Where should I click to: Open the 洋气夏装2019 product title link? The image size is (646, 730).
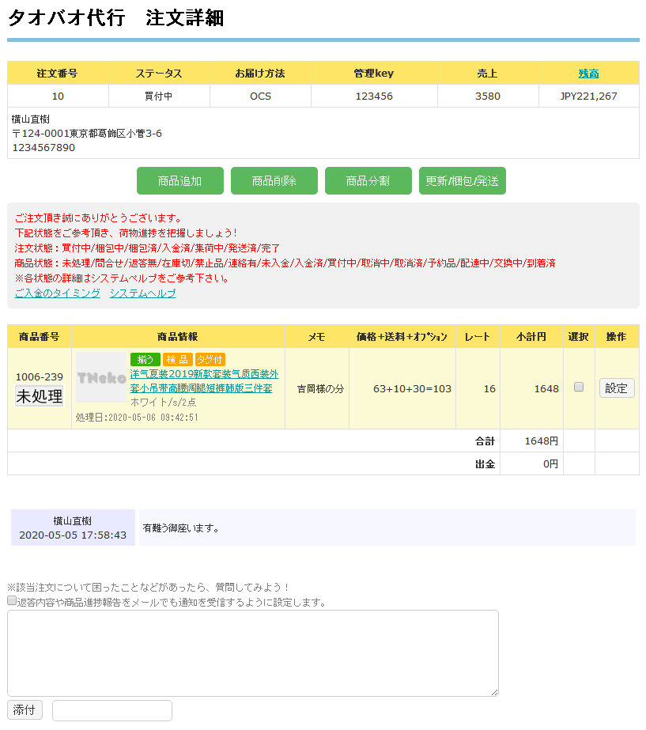[x=204, y=381]
